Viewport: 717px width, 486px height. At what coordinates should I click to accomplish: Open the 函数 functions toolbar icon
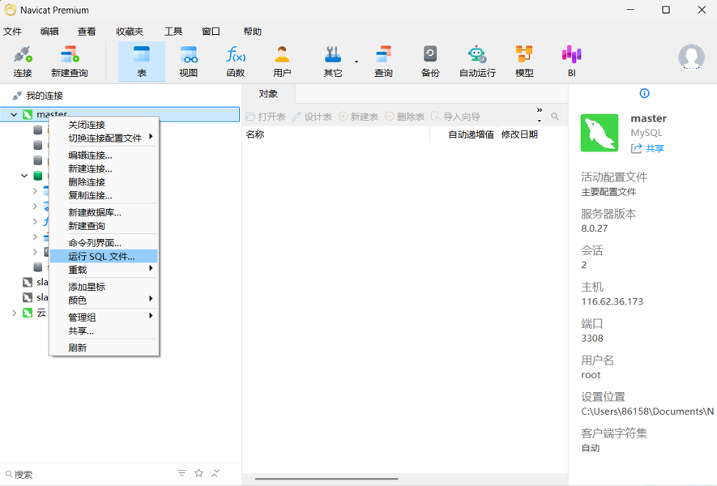[x=235, y=62]
